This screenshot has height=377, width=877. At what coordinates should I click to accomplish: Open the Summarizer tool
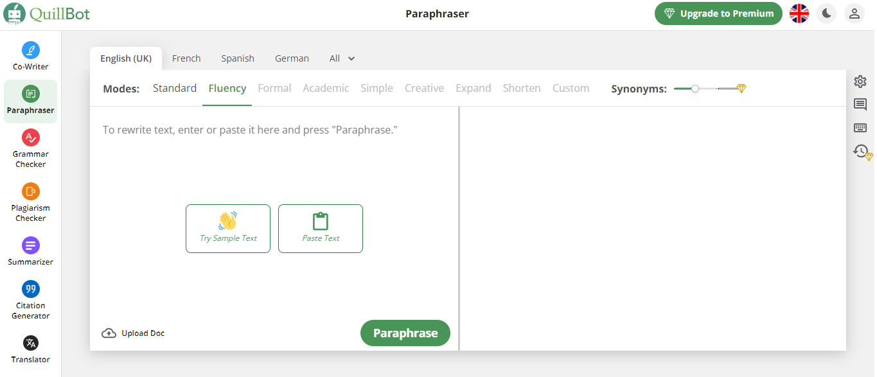(31, 252)
